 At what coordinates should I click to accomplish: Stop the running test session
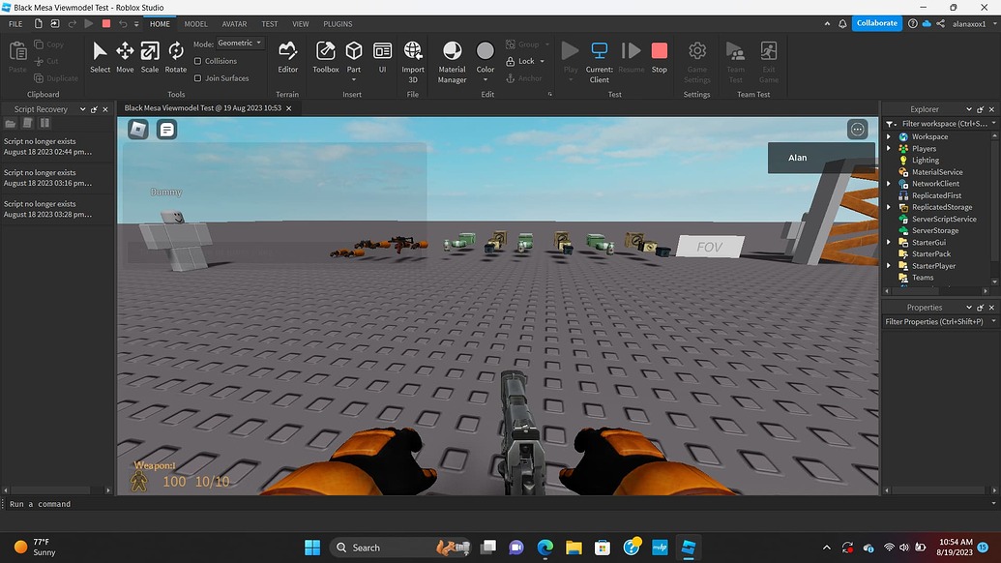660,58
